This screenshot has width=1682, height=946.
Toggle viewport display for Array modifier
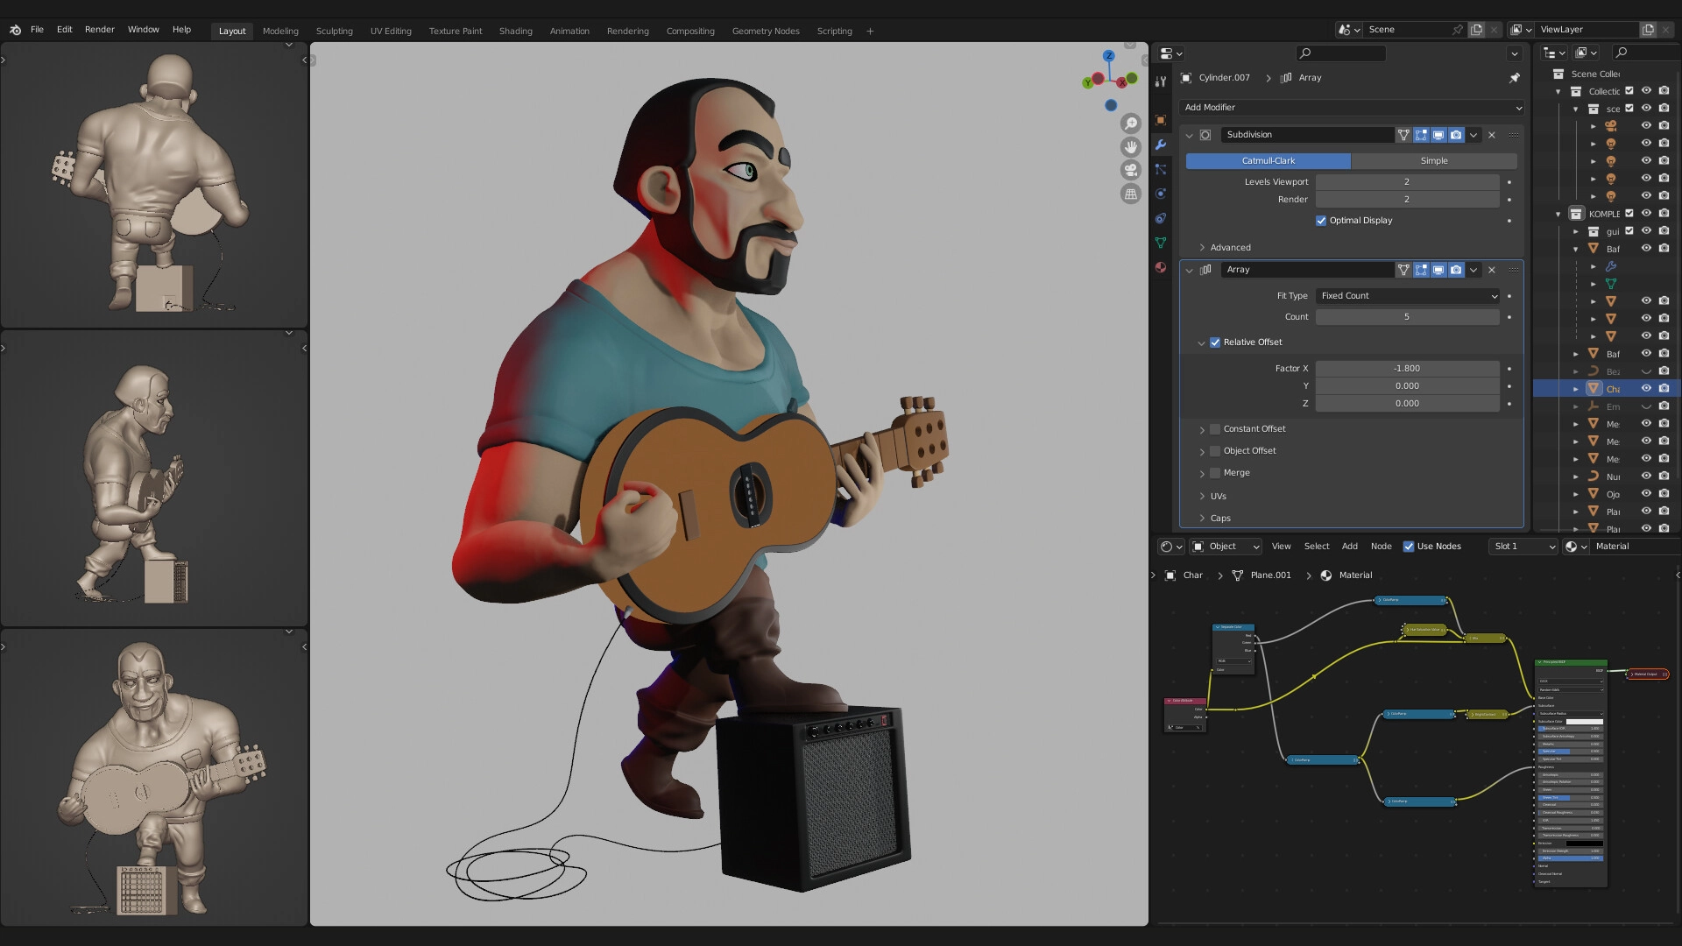click(1438, 270)
